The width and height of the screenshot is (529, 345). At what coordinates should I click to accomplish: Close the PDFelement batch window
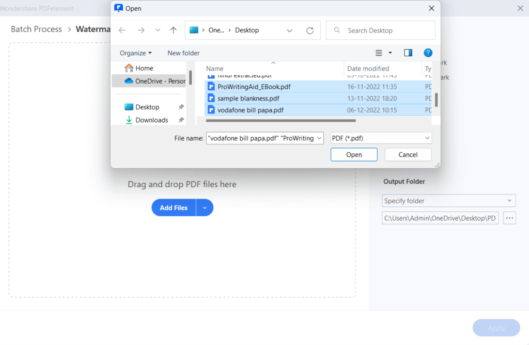tap(520, 8)
